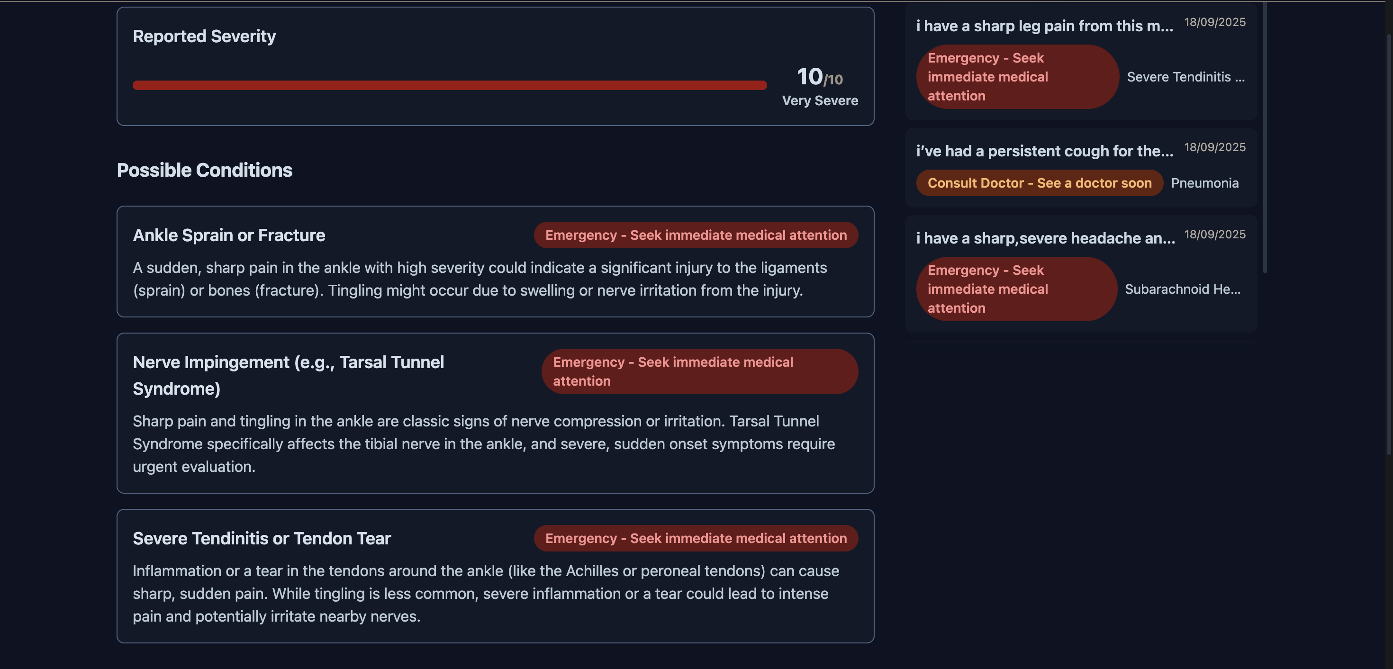Click the Emergency badge on Nerve Impingement card
Image resolution: width=1393 pixels, height=669 pixels.
click(699, 371)
